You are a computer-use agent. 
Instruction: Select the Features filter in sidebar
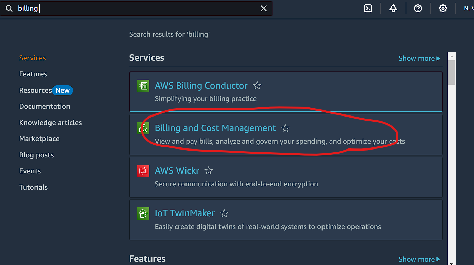pos(33,74)
